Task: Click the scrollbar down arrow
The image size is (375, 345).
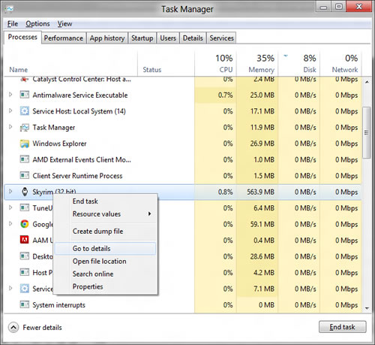Action: (x=367, y=308)
